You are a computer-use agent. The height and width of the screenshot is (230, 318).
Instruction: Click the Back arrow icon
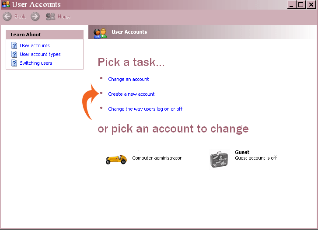coord(7,17)
